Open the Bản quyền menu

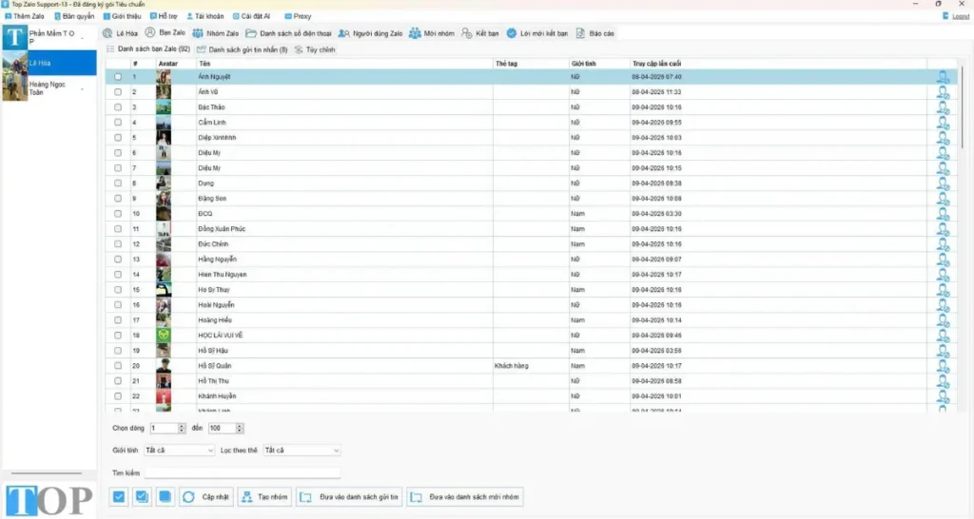coord(74,16)
